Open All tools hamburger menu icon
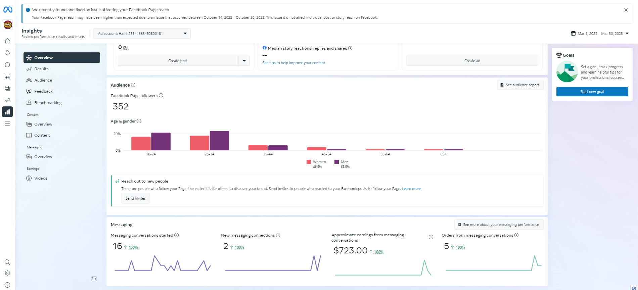 point(7,124)
